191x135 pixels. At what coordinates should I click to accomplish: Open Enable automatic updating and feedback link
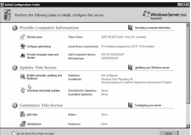coord(44,77)
